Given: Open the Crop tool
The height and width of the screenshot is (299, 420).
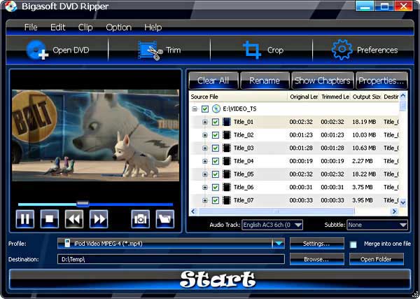Looking at the screenshot, I should point(251,50).
